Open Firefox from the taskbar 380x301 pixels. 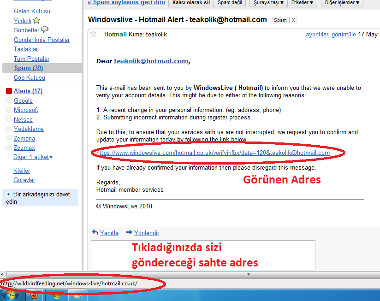(34, 295)
